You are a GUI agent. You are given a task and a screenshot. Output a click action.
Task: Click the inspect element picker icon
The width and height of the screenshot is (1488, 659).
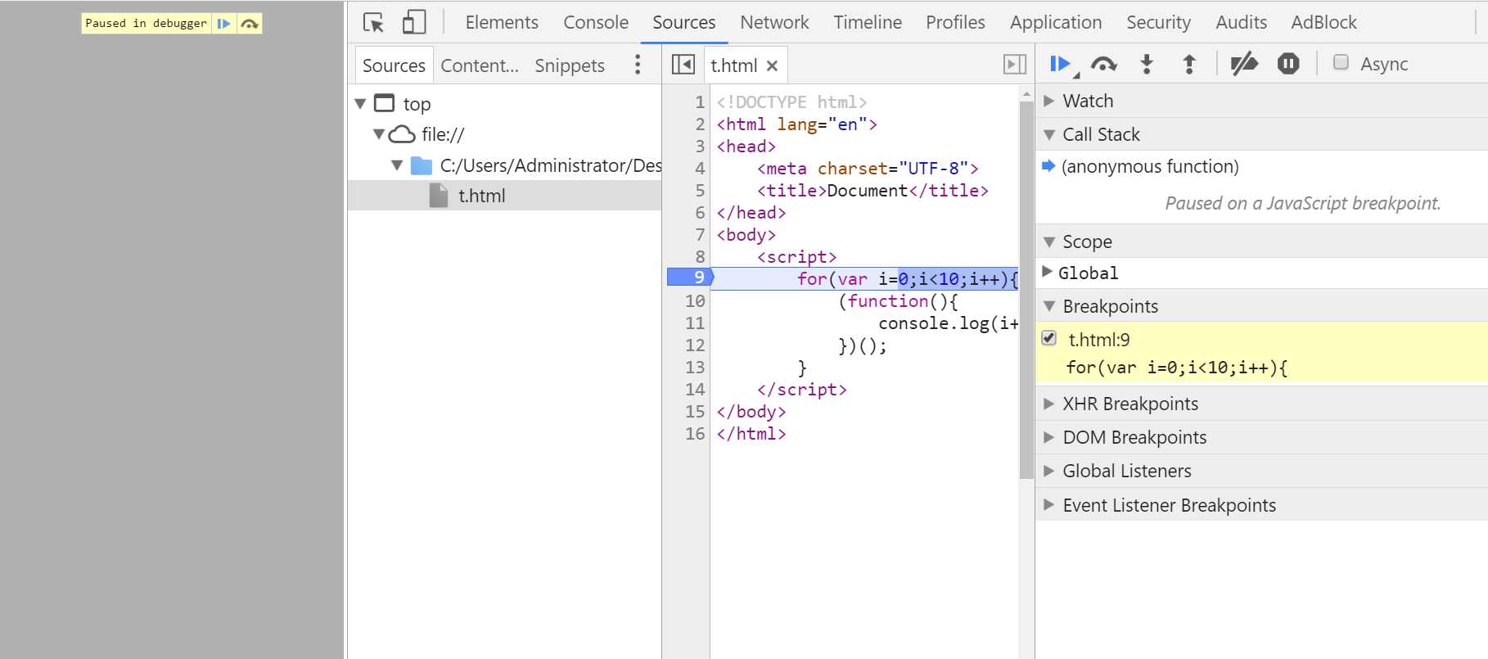373,22
